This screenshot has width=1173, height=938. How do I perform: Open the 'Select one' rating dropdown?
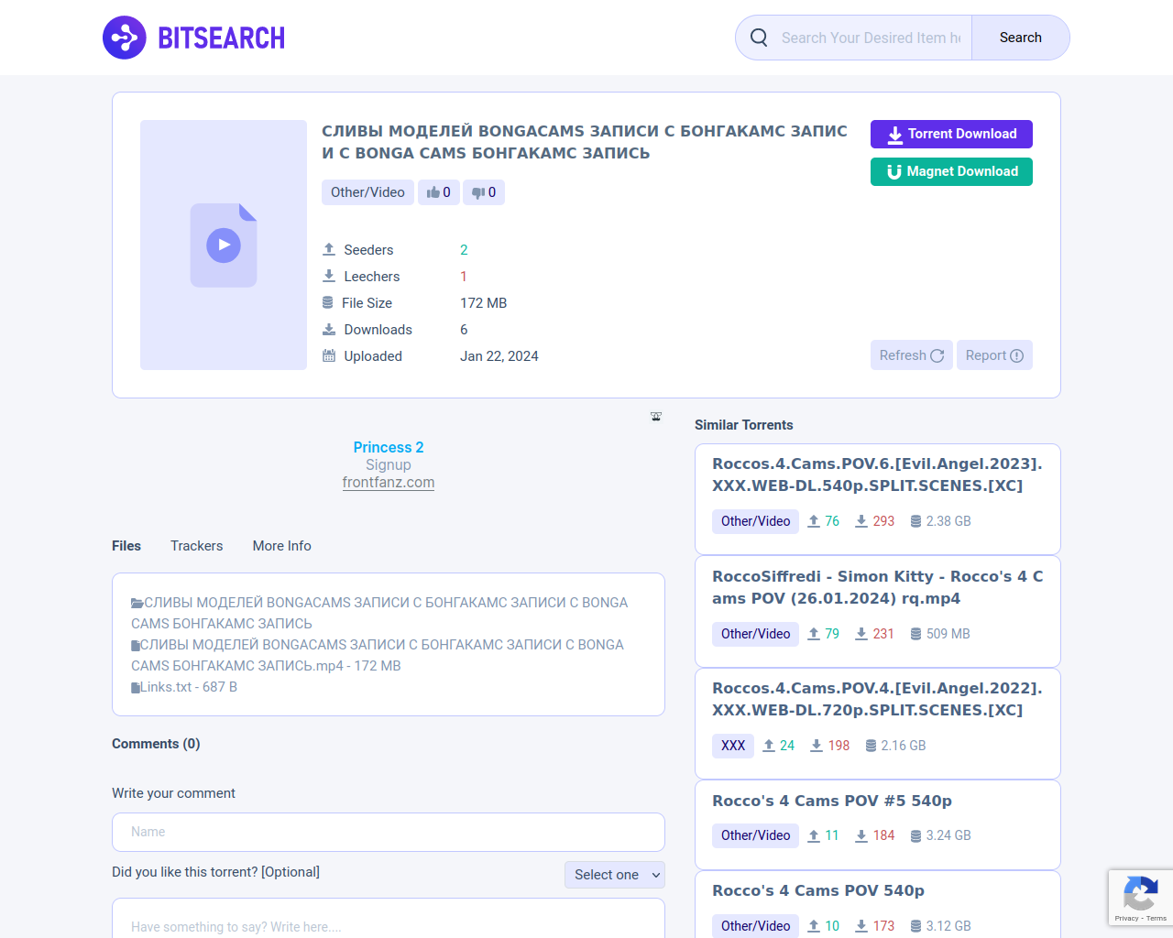[615, 875]
